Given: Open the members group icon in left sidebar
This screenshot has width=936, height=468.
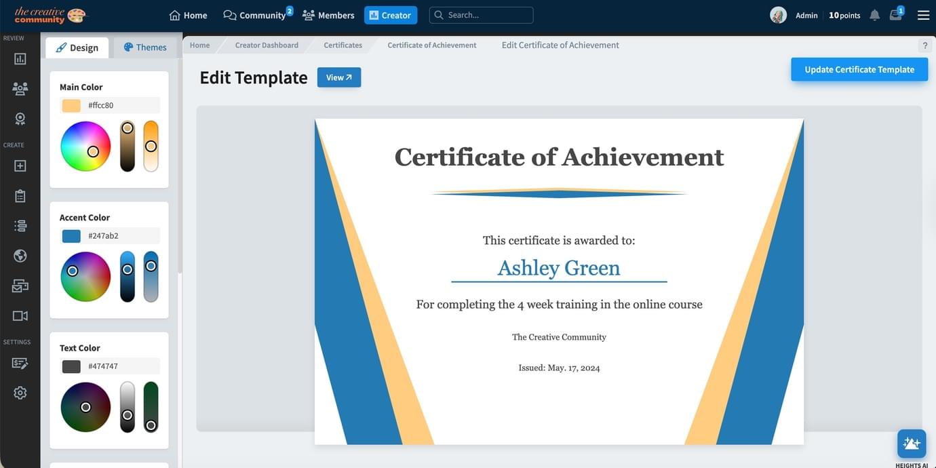Looking at the screenshot, I should 20,88.
